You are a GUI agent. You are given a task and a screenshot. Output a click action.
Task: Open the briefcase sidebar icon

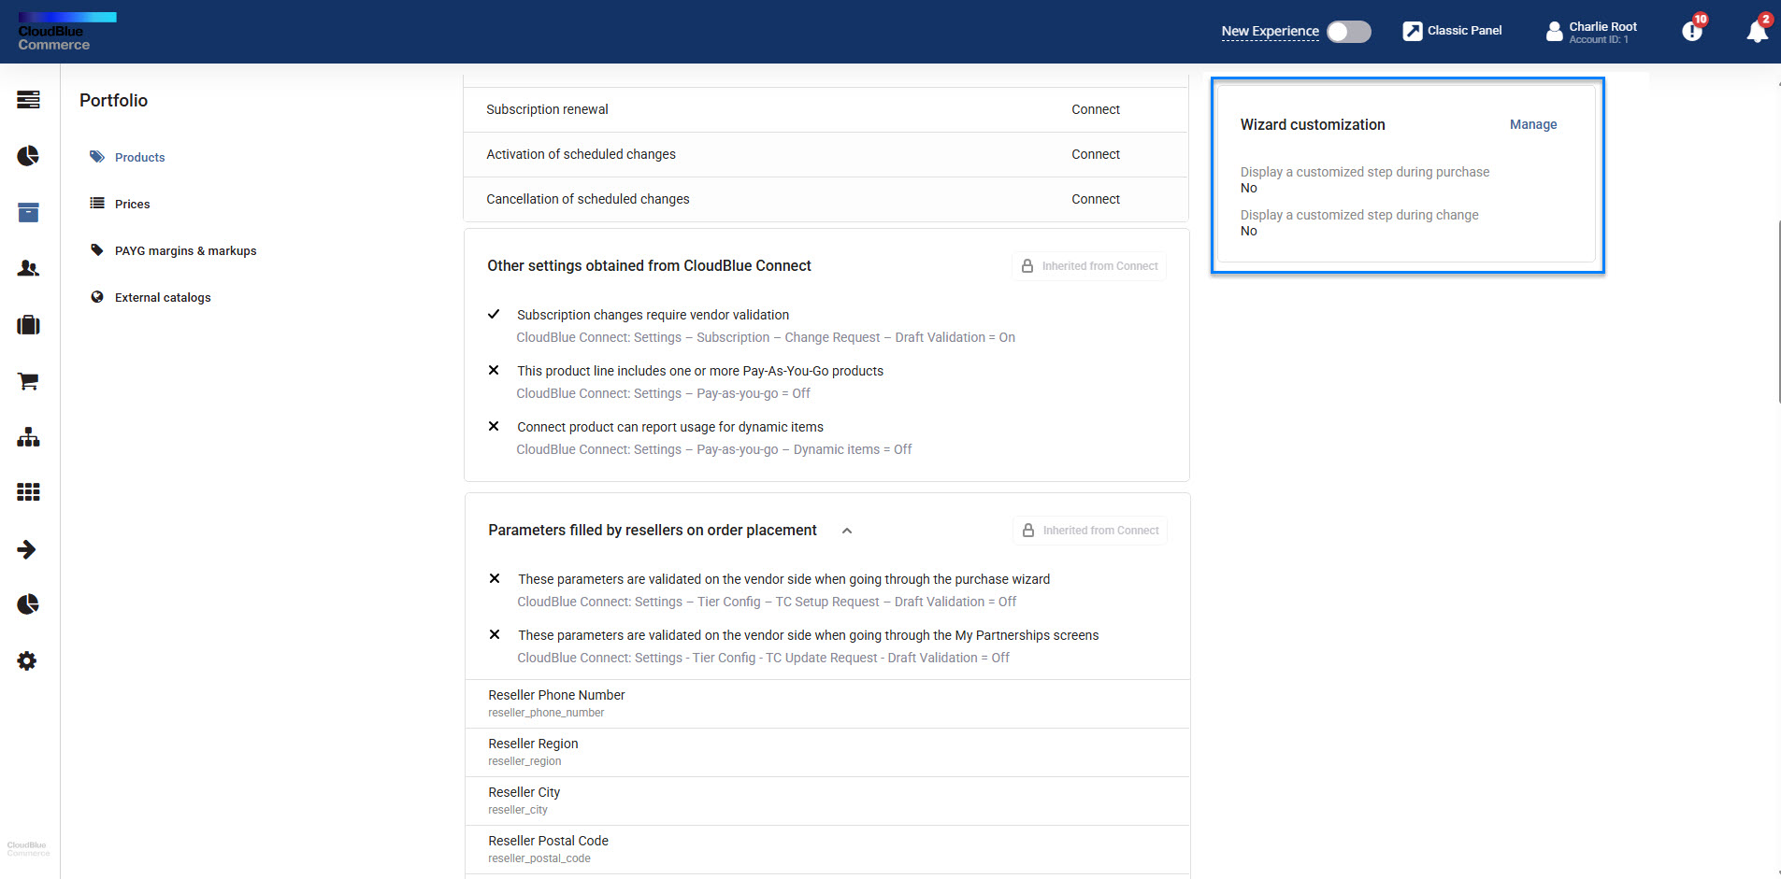28,324
